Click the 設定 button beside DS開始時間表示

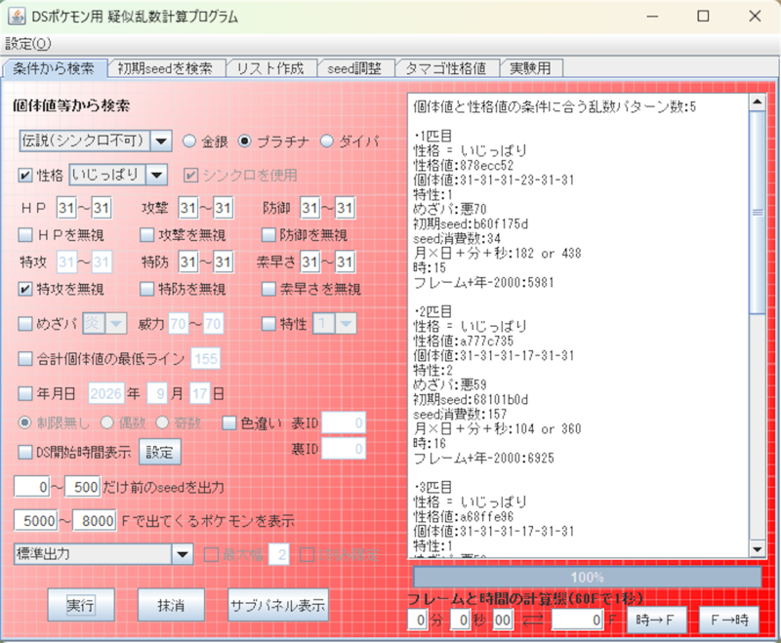point(159,452)
